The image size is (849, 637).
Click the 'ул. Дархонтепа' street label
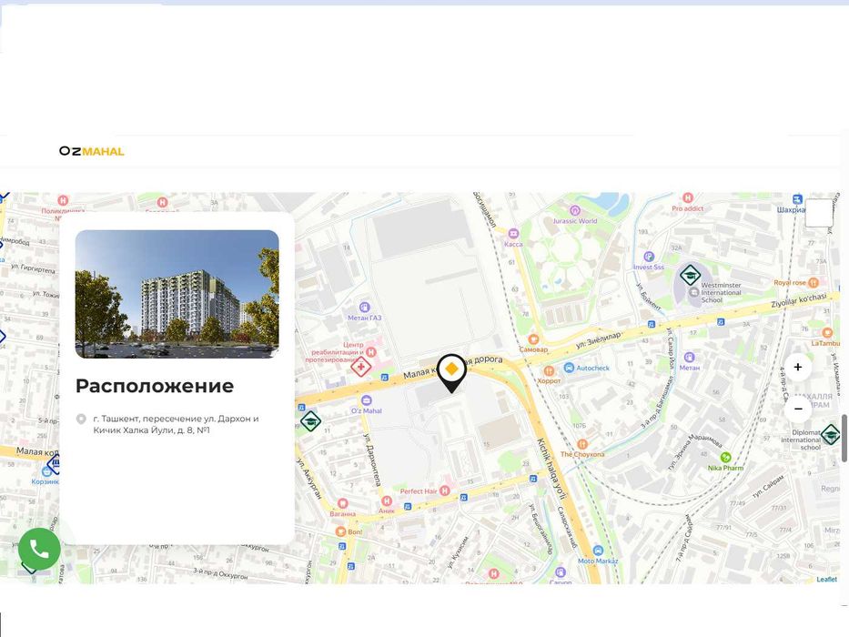coord(371,459)
